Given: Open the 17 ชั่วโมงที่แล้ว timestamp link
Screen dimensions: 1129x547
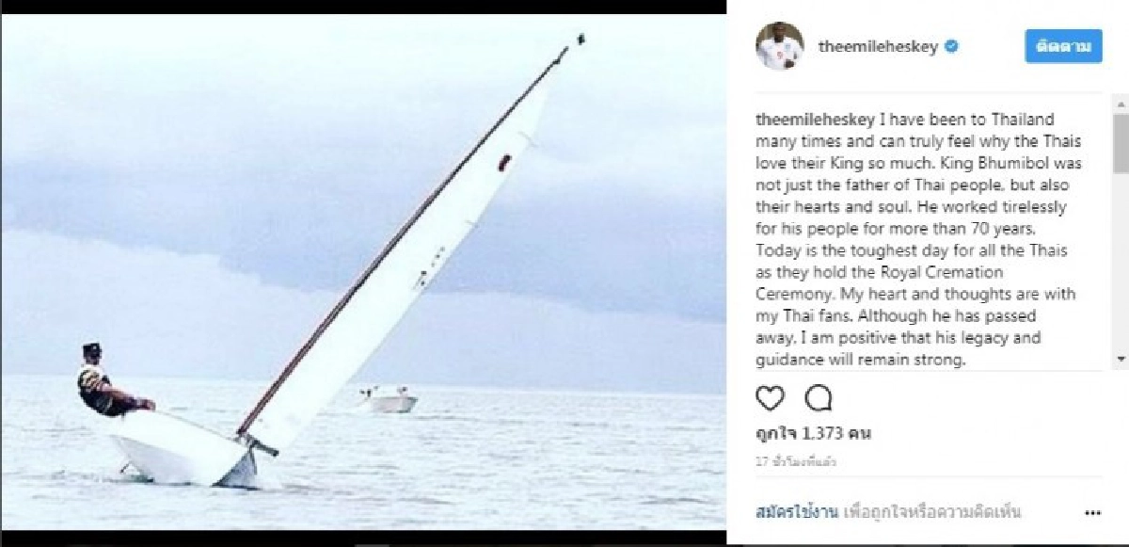Looking at the screenshot, I should click(x=796, y=462).
